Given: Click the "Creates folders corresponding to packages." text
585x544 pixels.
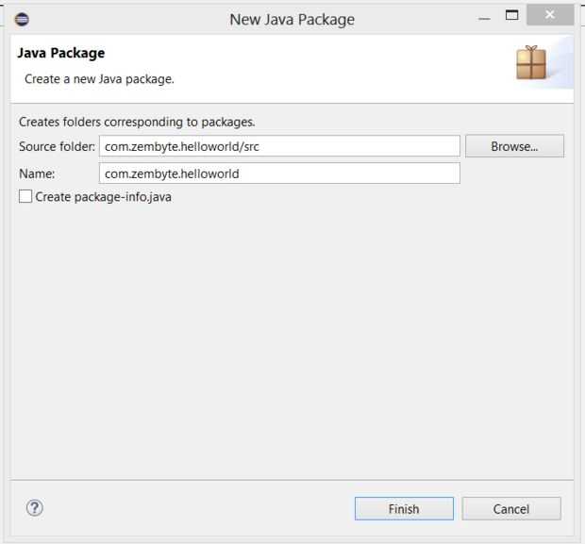Looking at the screenshot, I should point(137,122).
